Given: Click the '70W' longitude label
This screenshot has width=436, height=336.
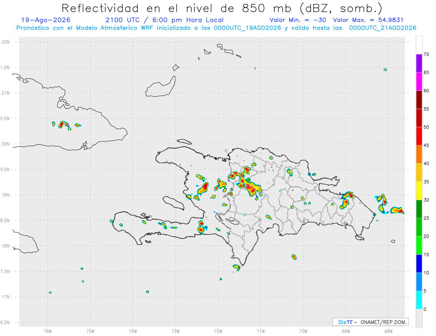Looking at the screenshot, I should [303, 331].
